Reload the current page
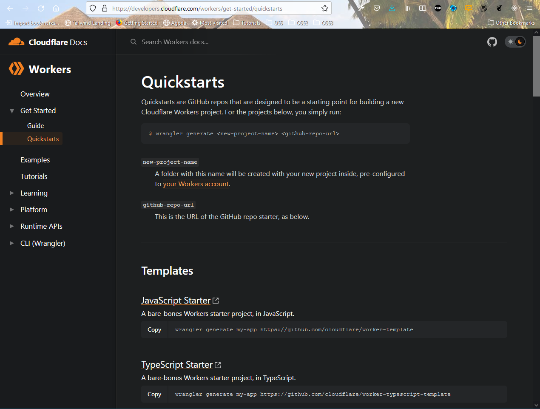 pyautogui.click(x=41, y=8)
